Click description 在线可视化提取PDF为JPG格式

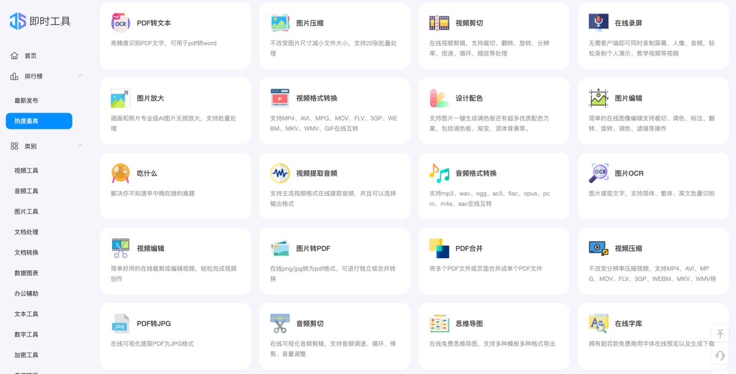pos(152,344)
